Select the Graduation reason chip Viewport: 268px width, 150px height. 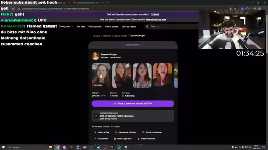(x=101, y=139)
